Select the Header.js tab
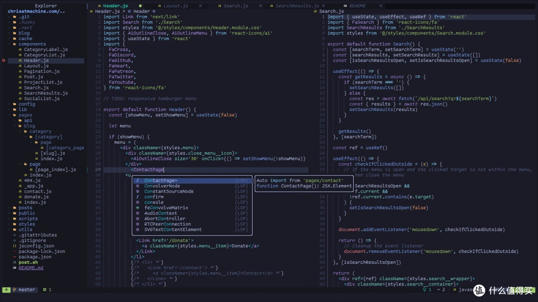 click(x=116, y=6)
